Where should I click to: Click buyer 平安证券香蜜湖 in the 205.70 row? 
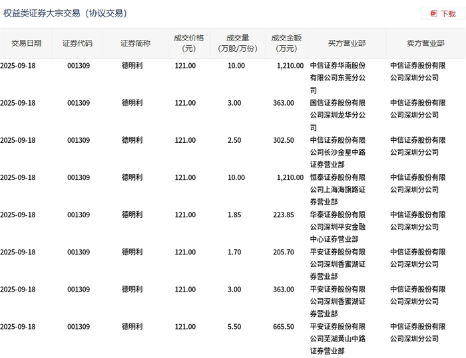point(338,264)
